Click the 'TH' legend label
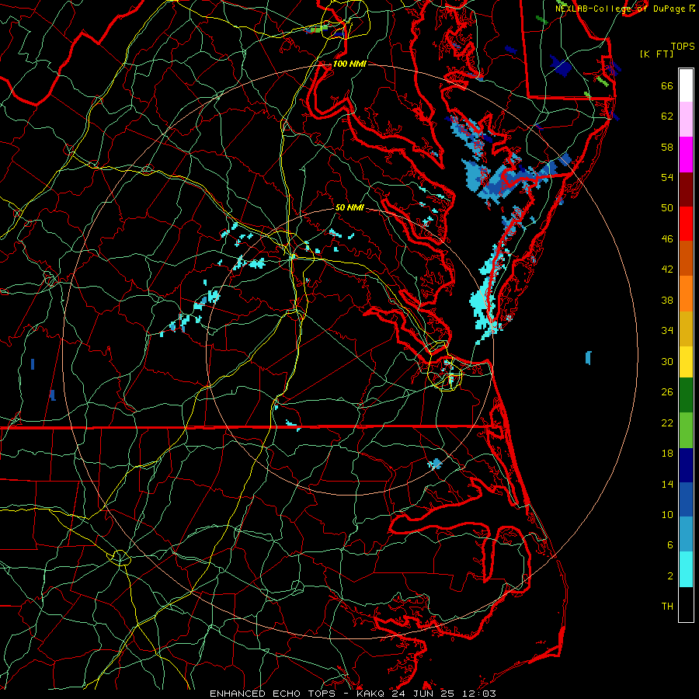 coord(667,607)
